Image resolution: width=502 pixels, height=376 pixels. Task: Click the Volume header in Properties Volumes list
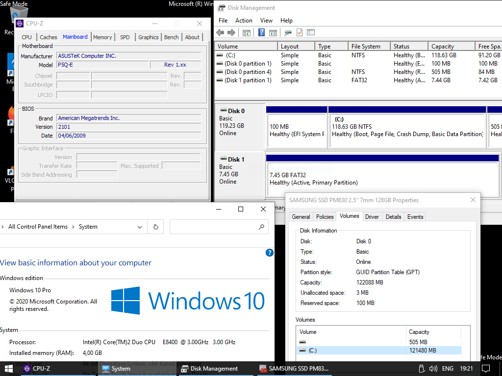coord(351,332)
